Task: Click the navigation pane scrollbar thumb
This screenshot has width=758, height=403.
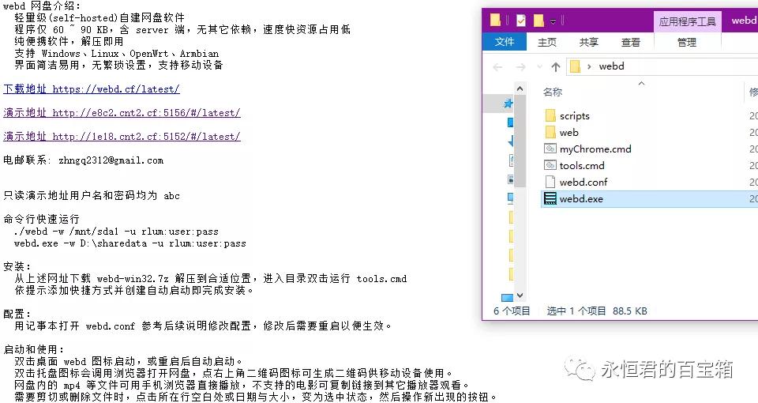Action: click(520, 141)
